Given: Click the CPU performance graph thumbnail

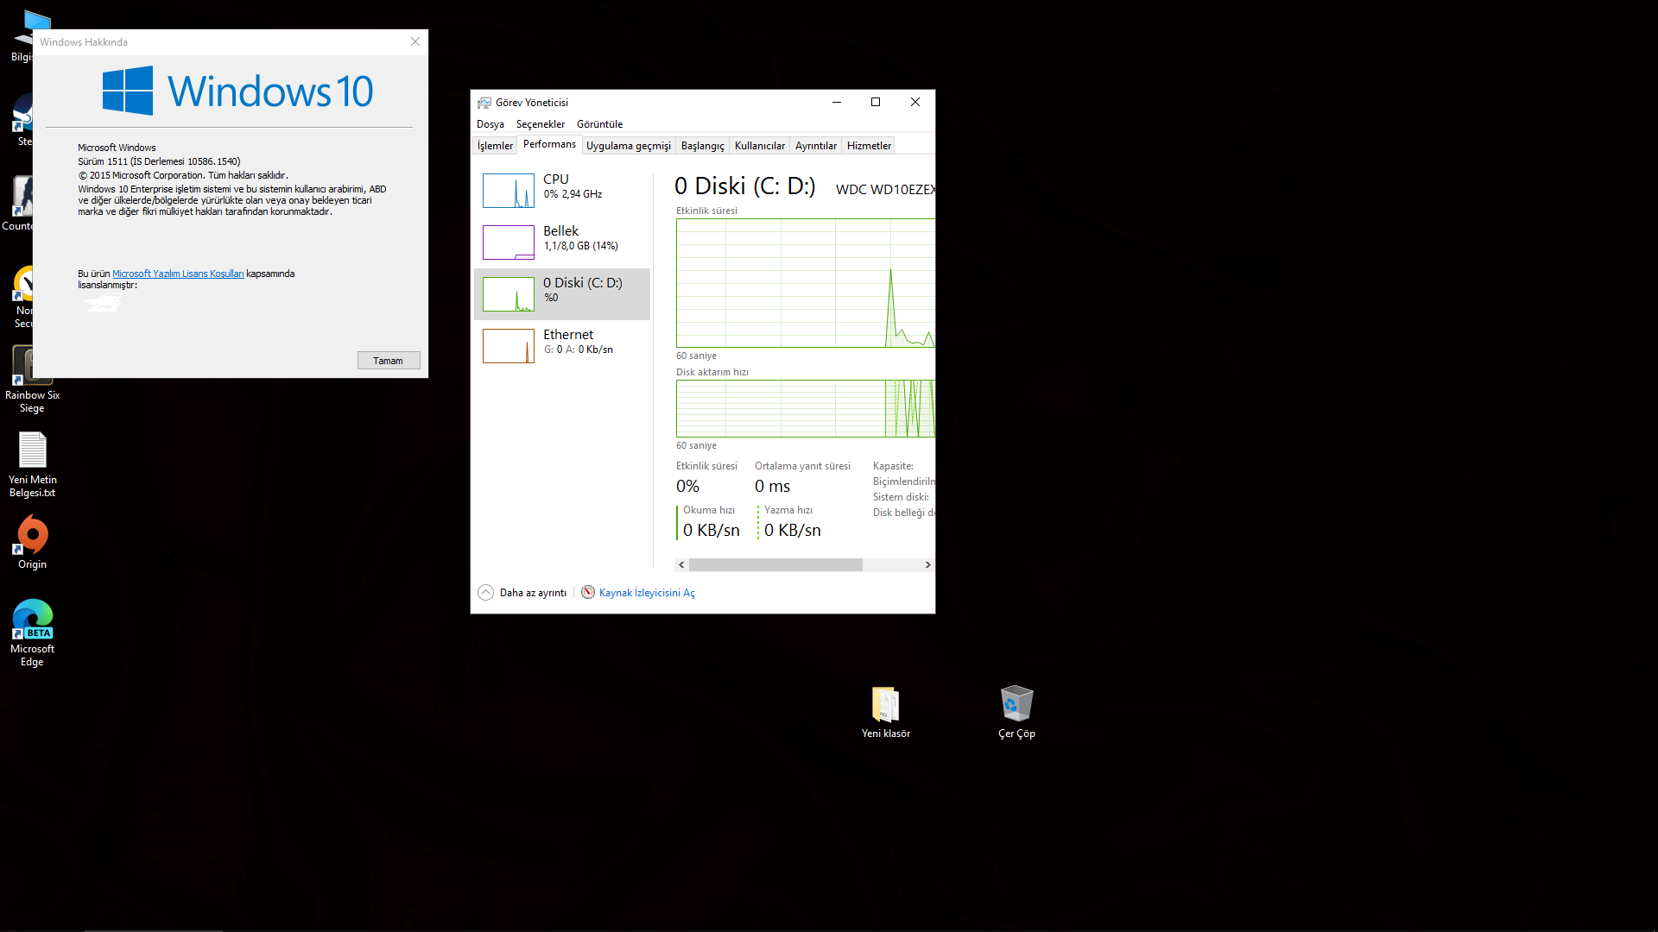Looking at the screenshot, I should 508,191.
